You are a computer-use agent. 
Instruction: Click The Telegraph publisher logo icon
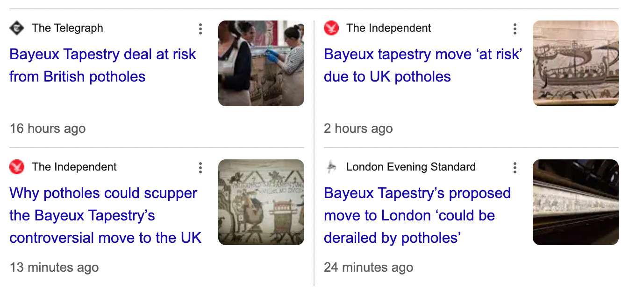(17, 28)
